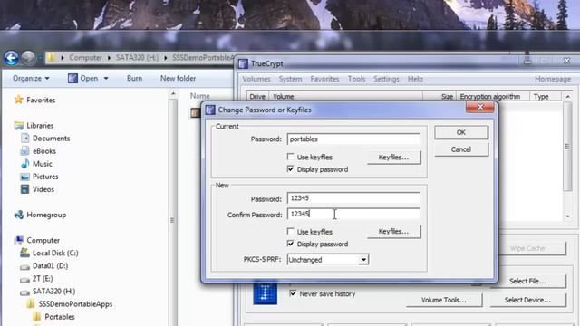The height and width of the screenshot is (326, 580).
Task: Open the Settings menu in TrueCrypt
Action: (x=386, y=79)
